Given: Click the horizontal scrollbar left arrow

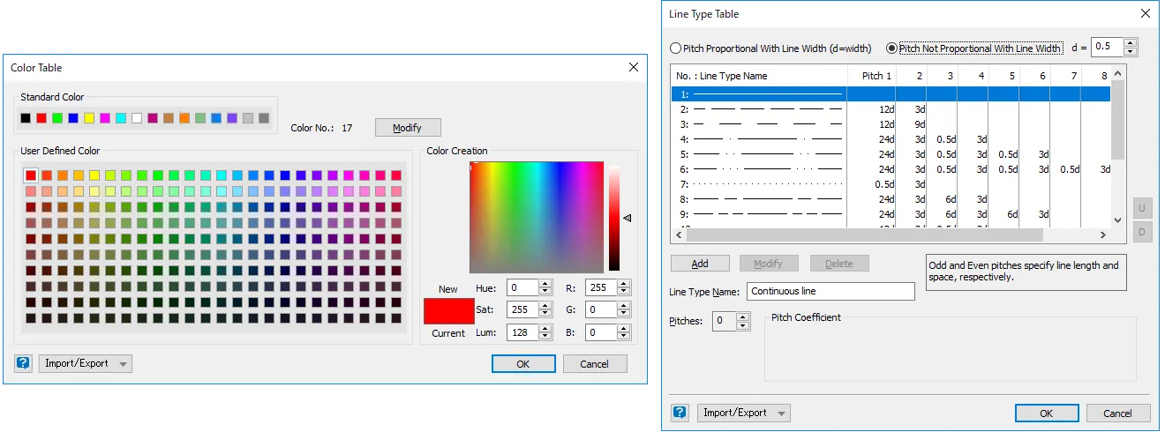Looking at the screenshot, I should (x=679, y=235).
